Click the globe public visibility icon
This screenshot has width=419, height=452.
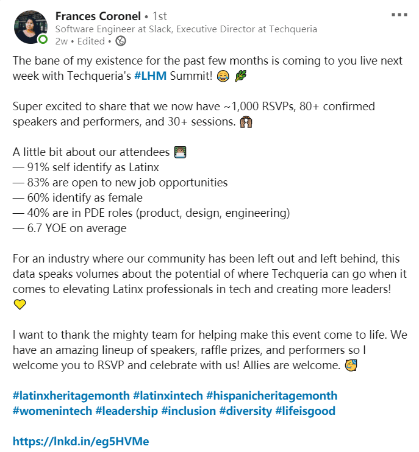121,41
